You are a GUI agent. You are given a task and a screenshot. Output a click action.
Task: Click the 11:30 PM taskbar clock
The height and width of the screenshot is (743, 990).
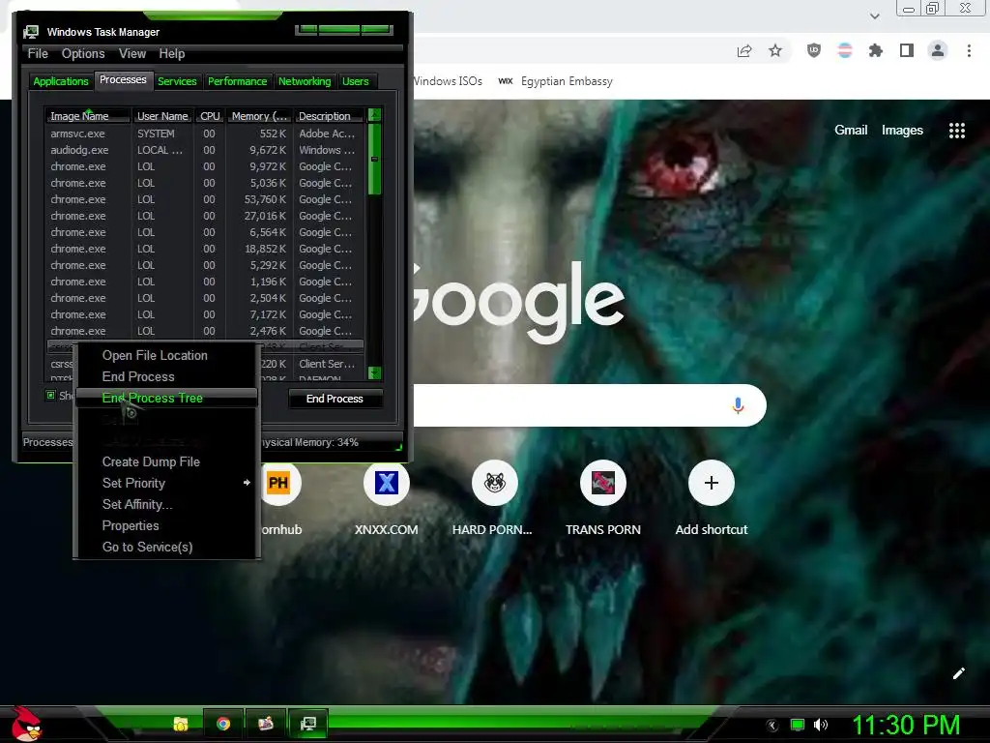(906, 725)
